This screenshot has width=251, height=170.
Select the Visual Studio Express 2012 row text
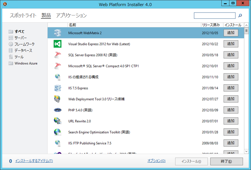coord(99,44)
